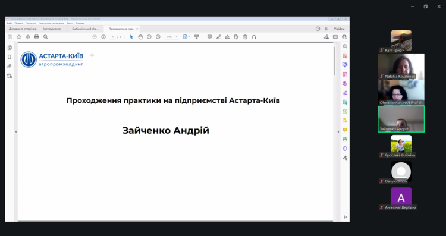
Task: Zoom in with the plus circle icon
Action: point(158,37)
